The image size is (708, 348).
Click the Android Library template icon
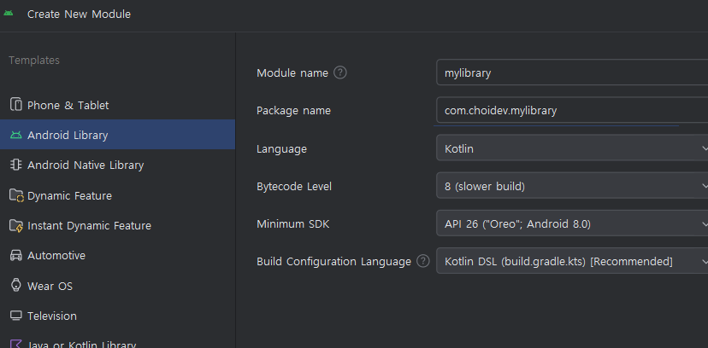click(x=15, y=135)
